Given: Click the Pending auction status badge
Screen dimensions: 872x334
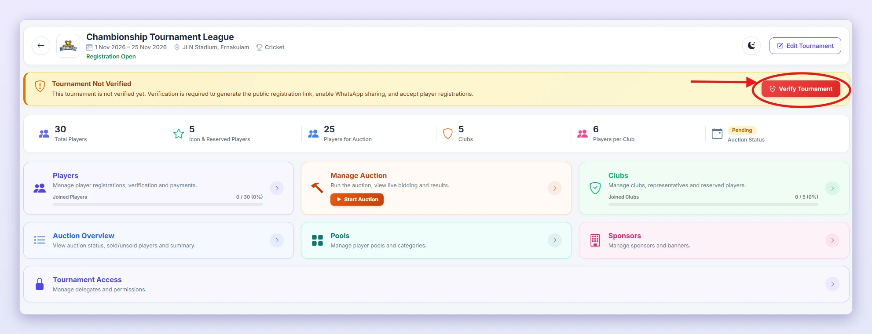Looking at the screenshot, I should 742,130.
